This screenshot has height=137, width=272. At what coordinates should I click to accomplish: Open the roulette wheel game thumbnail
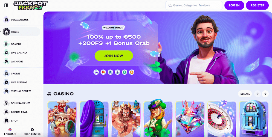tap(222, 119)
